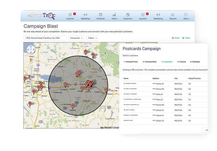Viewport: 217px width, 151px height.
Task: Open the Consumer dropdown
Action: 76,38
